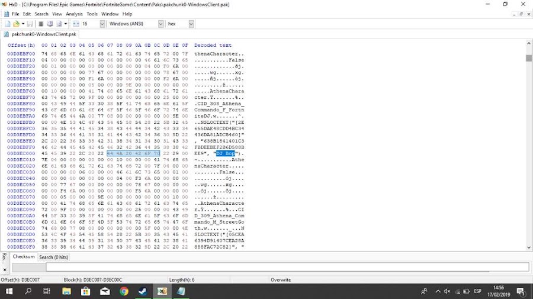Viewport: 533px width, 299px height.
Task: Open Steam from the taskbar
Action: (143, 291)
